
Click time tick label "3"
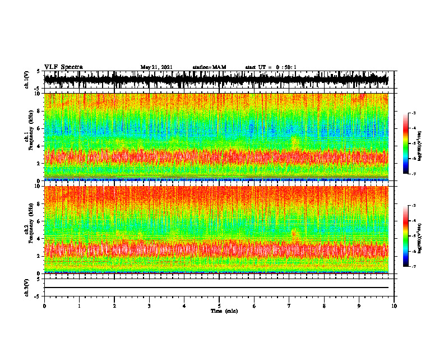click(149, 306)
